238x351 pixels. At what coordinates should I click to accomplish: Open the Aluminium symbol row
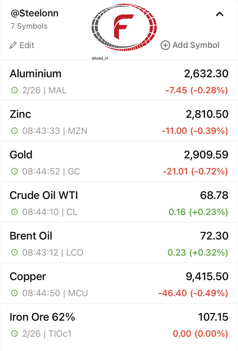(119, 80)
